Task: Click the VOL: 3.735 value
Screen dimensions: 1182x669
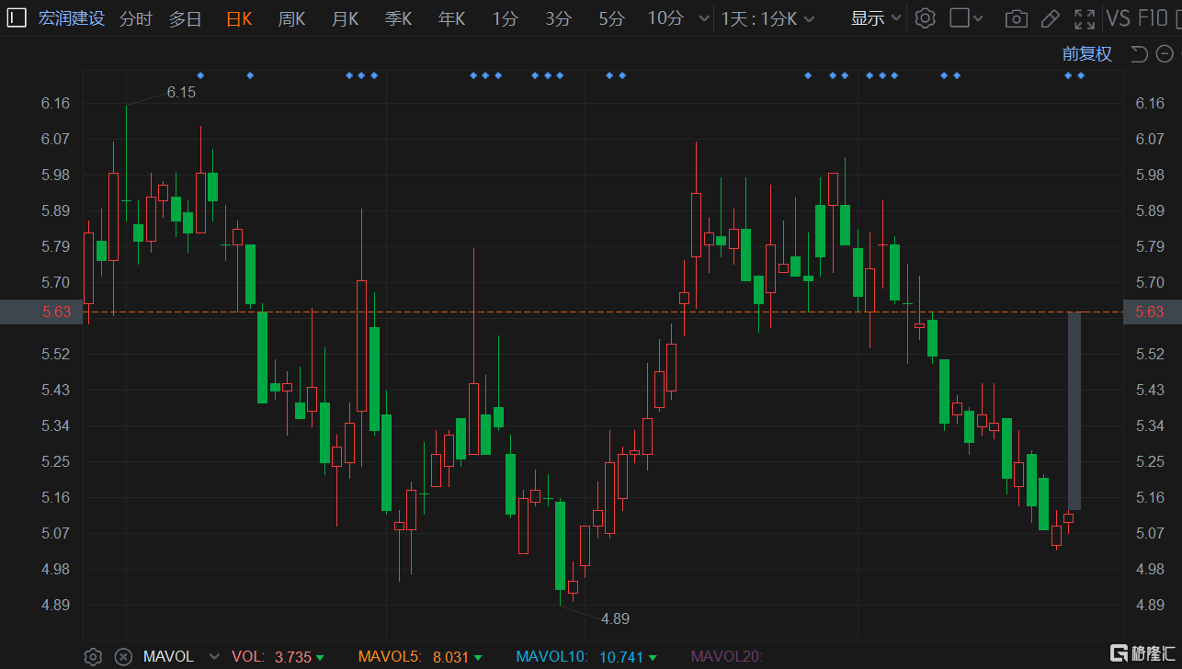Action: click(277, 656)
